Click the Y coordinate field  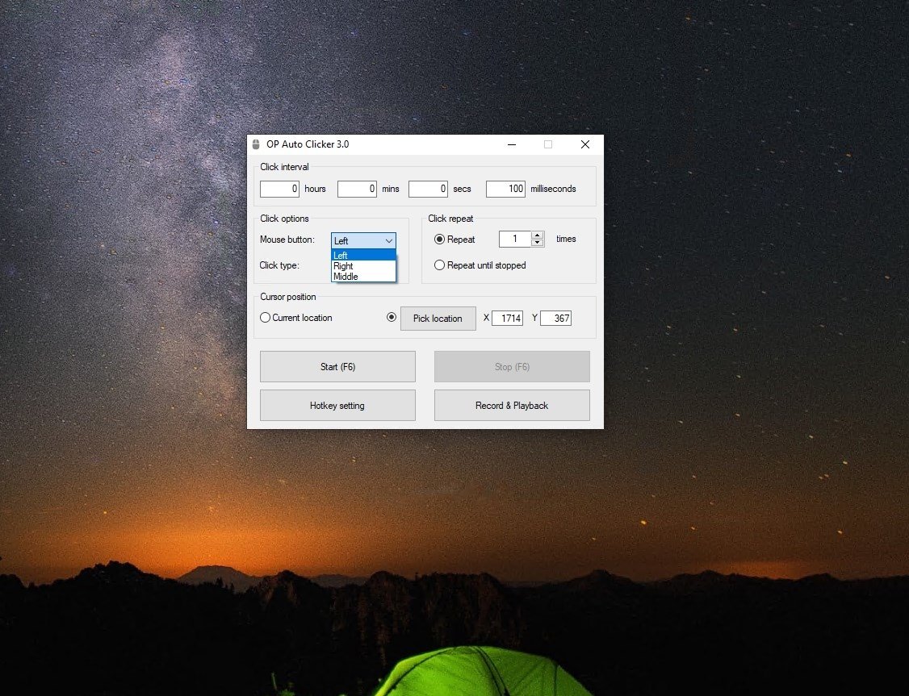click(555, 318)
